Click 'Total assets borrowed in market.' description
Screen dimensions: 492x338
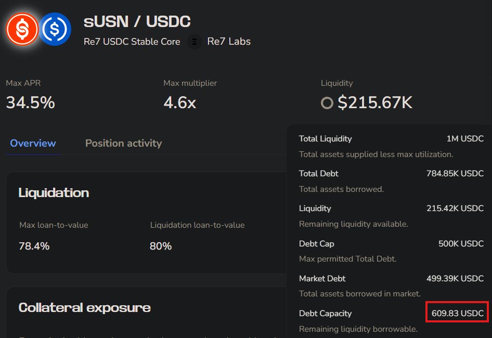click(359, 294)
